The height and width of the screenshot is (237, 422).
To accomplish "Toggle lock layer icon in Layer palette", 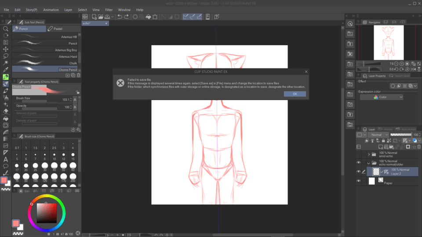I will click(x=383, y=140).
